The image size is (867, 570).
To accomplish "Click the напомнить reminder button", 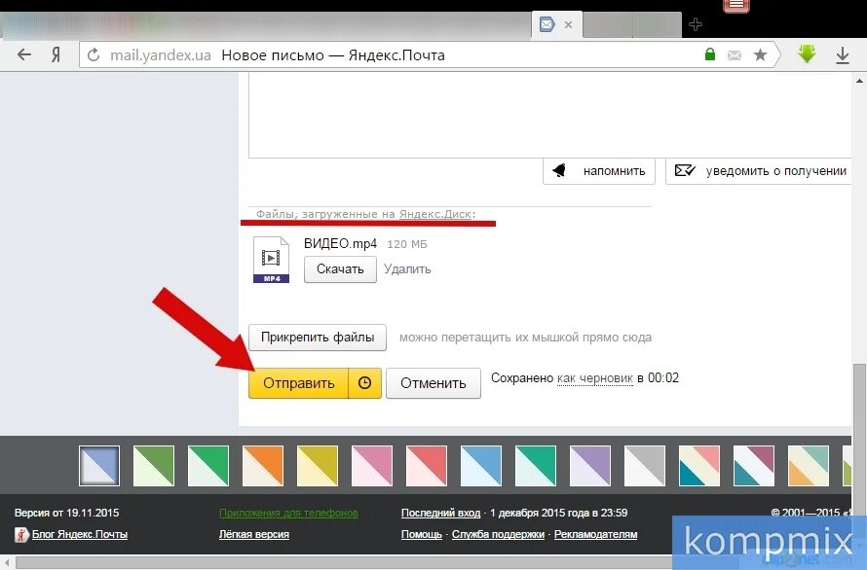I will coord(599,171).
